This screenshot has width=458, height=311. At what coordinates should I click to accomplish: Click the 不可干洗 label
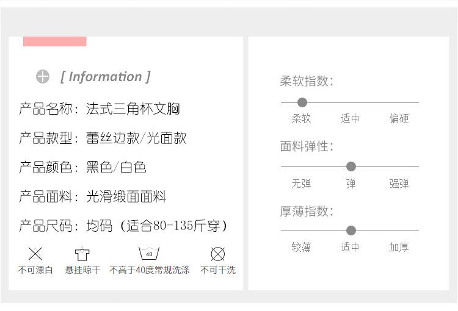tap(217, 270)
